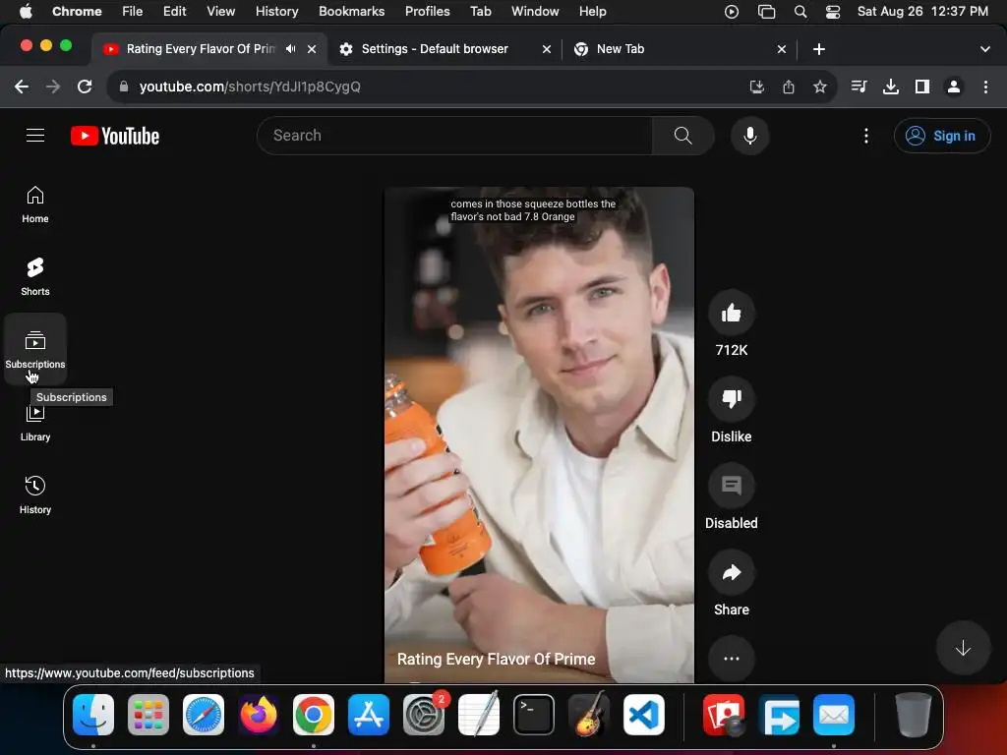Open Finder from the dock
Screen dimensions: 1007x755
(x=93, y=715)
